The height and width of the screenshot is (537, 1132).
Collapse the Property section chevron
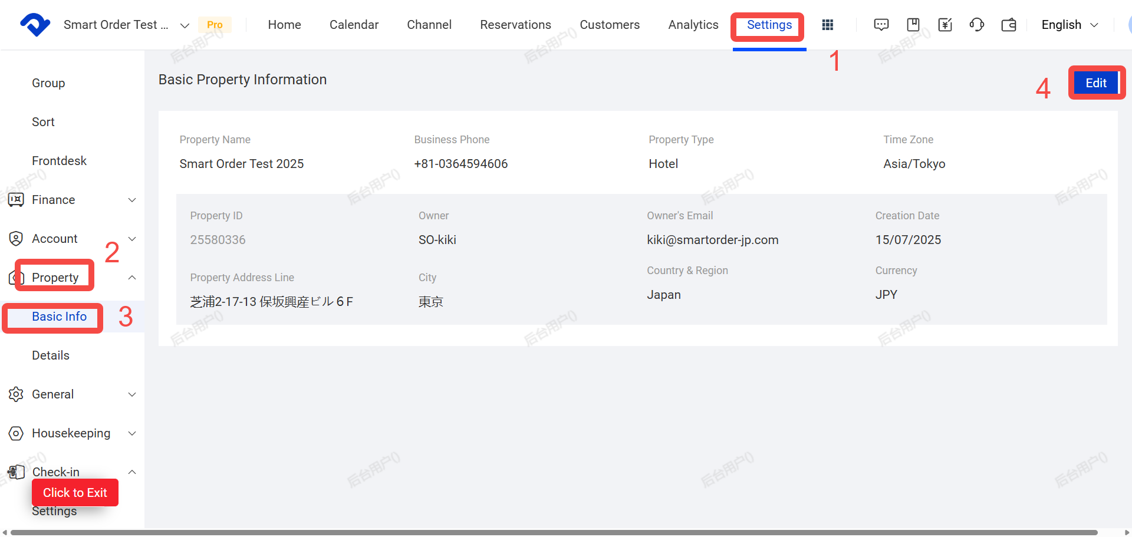tap(132, 278)
